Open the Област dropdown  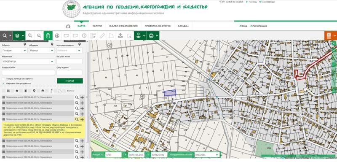pos(15,50)
